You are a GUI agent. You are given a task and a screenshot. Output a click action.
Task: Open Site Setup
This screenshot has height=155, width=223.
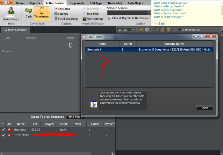(62, 9)
